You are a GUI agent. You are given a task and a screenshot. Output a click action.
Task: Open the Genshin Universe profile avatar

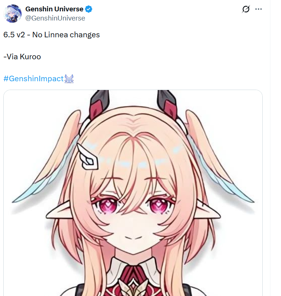(x=13, y=14)
